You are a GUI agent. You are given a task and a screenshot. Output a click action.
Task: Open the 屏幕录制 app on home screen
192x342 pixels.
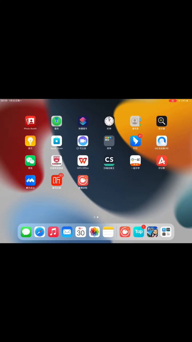pyautogui.click(x=83, y=180)
